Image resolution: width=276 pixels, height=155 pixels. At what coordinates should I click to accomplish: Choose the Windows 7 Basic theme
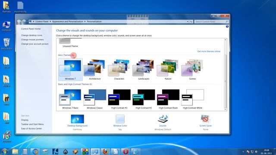(x=70, y=99)
